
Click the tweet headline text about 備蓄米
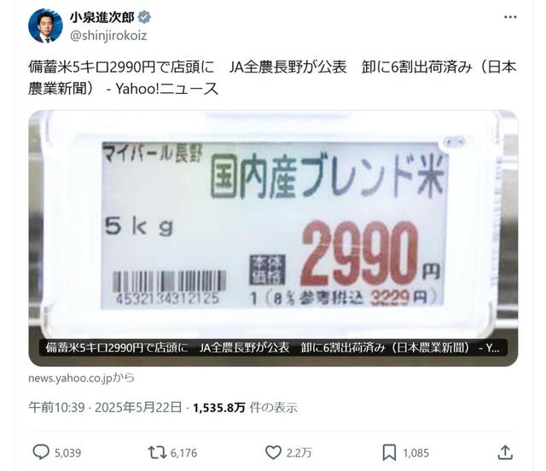[x=272, y=78]
